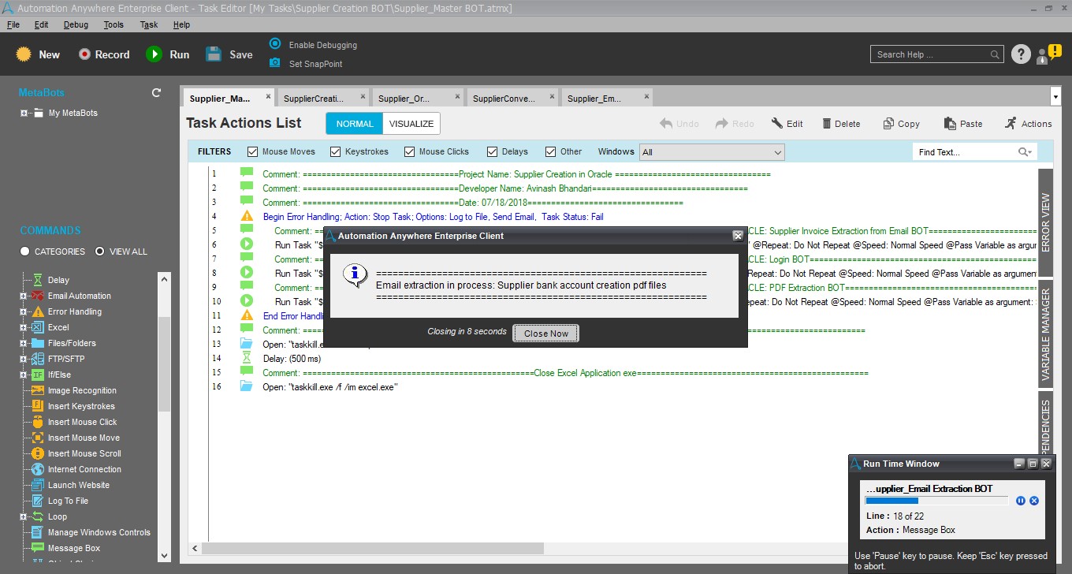Viewport: 1072px width, 574px height.
Task: Expand the Error Handling command group
Action: coord(24,311)
